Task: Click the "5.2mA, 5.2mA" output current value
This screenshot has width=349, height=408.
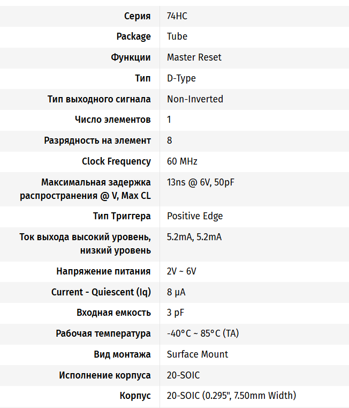Action: point(194,237)
